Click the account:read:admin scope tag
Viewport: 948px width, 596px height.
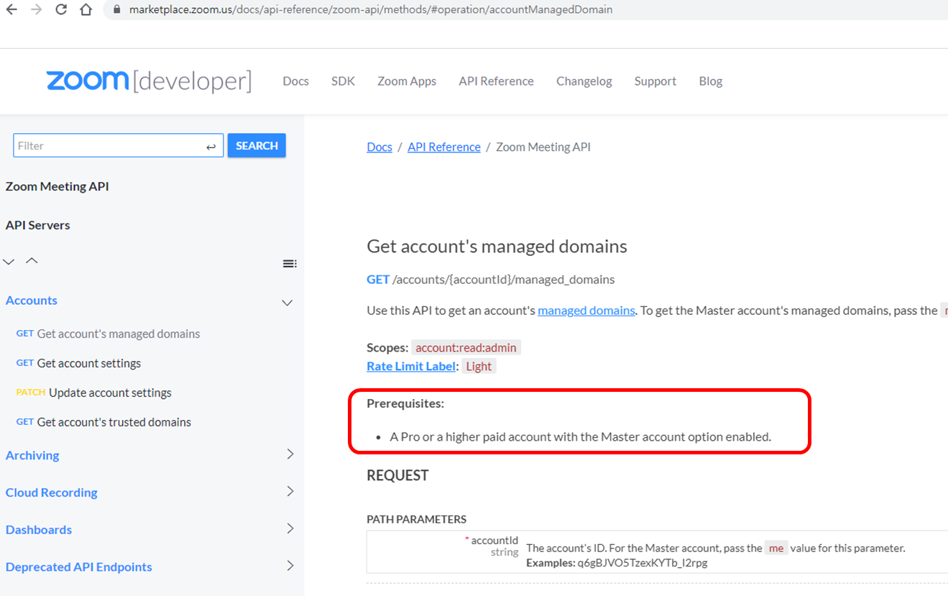(466, 348)
